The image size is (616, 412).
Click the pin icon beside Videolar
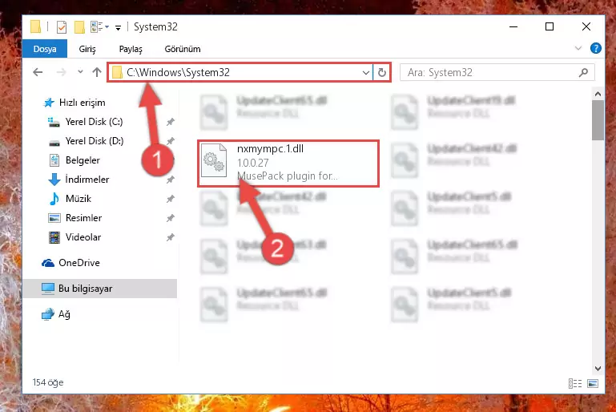[170, 238]
